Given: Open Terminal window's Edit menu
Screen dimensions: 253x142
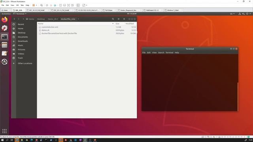Looking at the screenshot, I should [149, 52].
